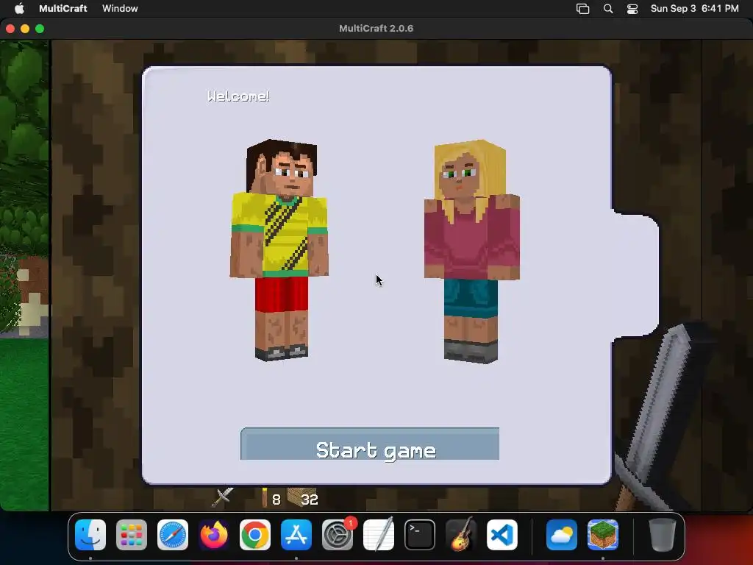Select the blonde female character skin
This screenshot has width=753, height=565.
pyautogui.click(x=471, y=251)
